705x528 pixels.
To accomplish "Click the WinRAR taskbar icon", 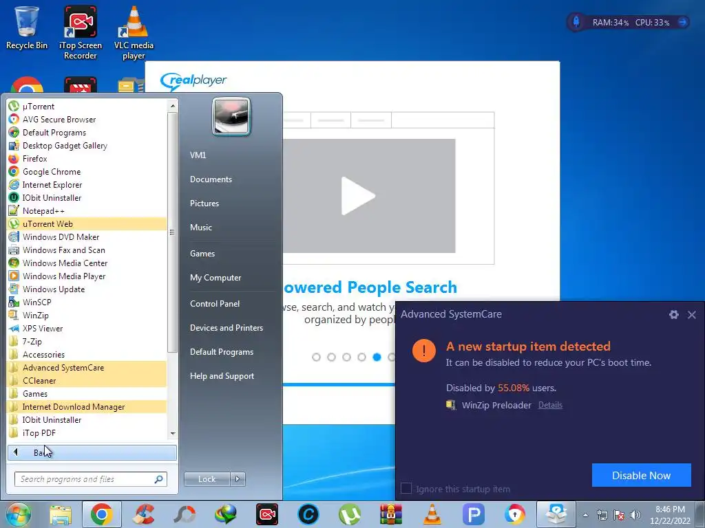I will point(391,514).
